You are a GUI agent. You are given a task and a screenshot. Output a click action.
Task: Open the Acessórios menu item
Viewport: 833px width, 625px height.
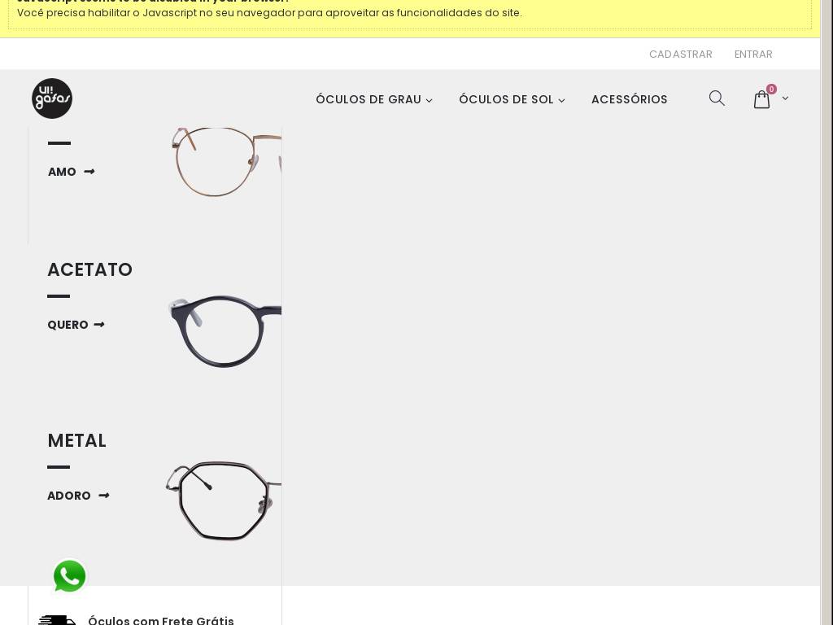pyautogui.click(x=630, y=99)
